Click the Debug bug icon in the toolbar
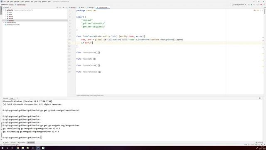The width and height of the screenshot is (266, 150). [251, 5]
